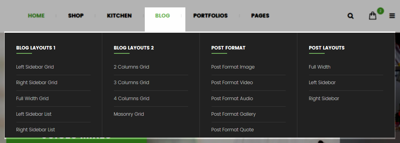Select 2 Columns Grid layout

tap(132, 67)
